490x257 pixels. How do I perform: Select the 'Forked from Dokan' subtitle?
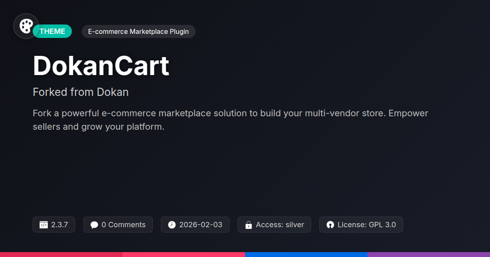tap(80, 92)
